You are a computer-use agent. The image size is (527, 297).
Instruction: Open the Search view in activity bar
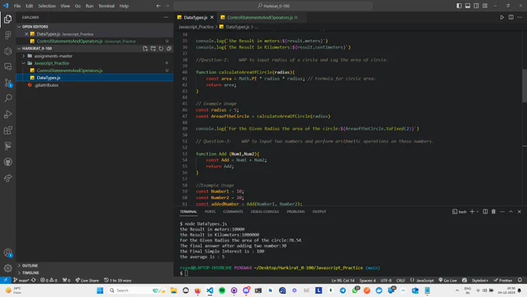8,98
